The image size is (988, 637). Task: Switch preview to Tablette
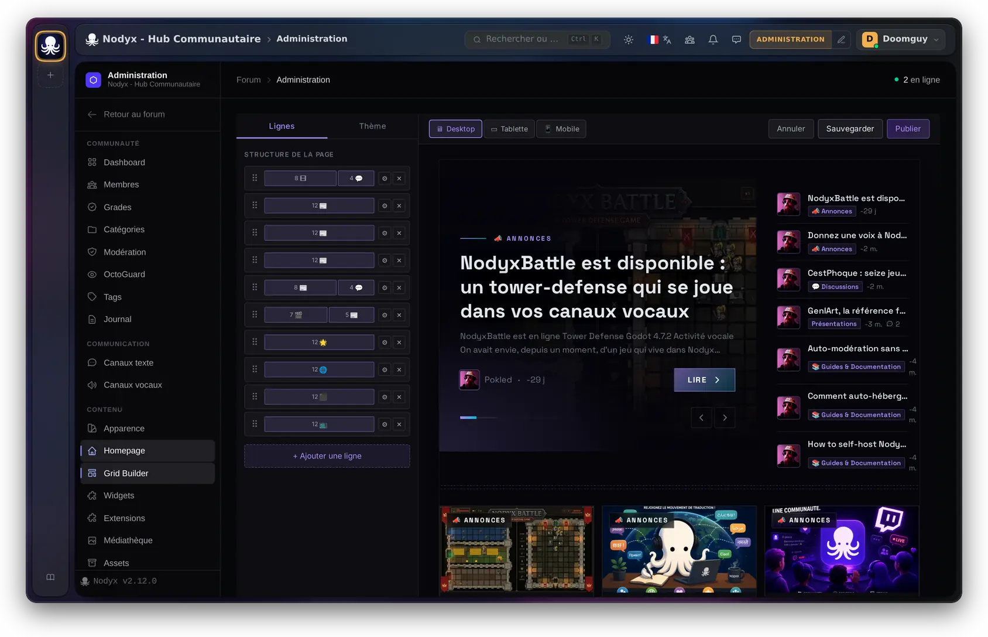[509, 129]
